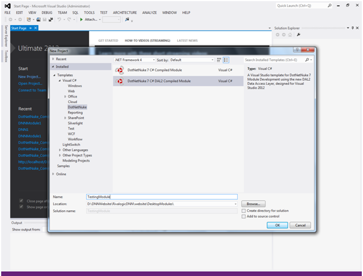Click New Project dialog help button

point(297,50)
